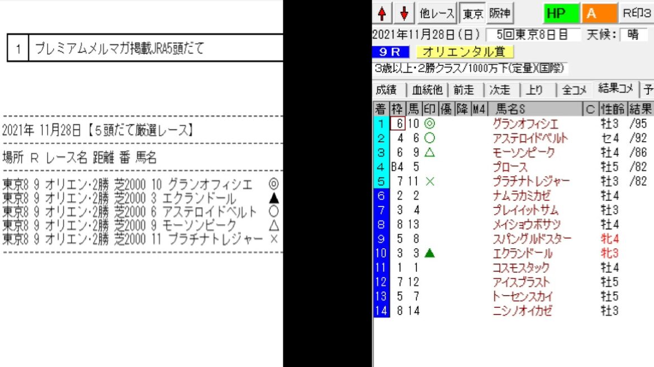Click the yellow オリエンタル賞 race name
The image size is (654, 367).
pyautogui.click(x=465, y=52)
